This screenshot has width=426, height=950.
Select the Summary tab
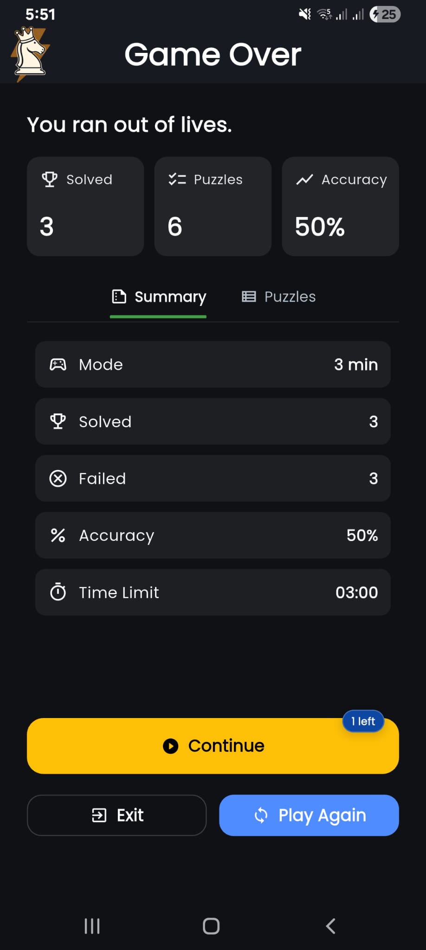coord(159,297)
